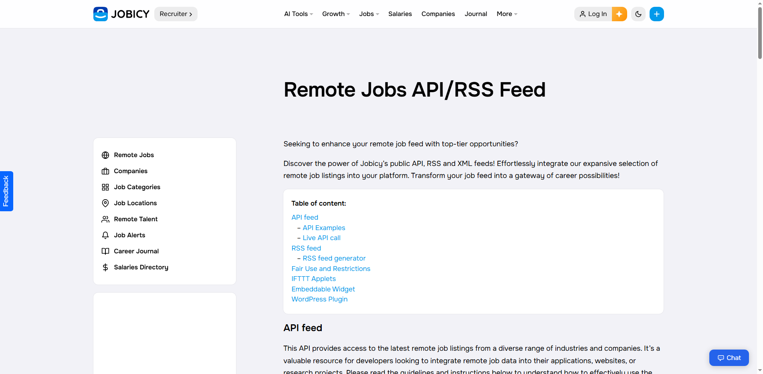Screen dimensions: 763x374
Task: Select the globe icon beside Remote Jobs
Action: [x=105, y=155]
